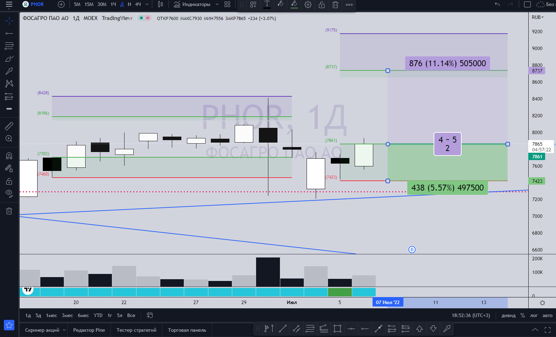This screenshot has width=556, height=337.
Task: Select arrow up marker in favorites toolbar
Action: [420, 329]
